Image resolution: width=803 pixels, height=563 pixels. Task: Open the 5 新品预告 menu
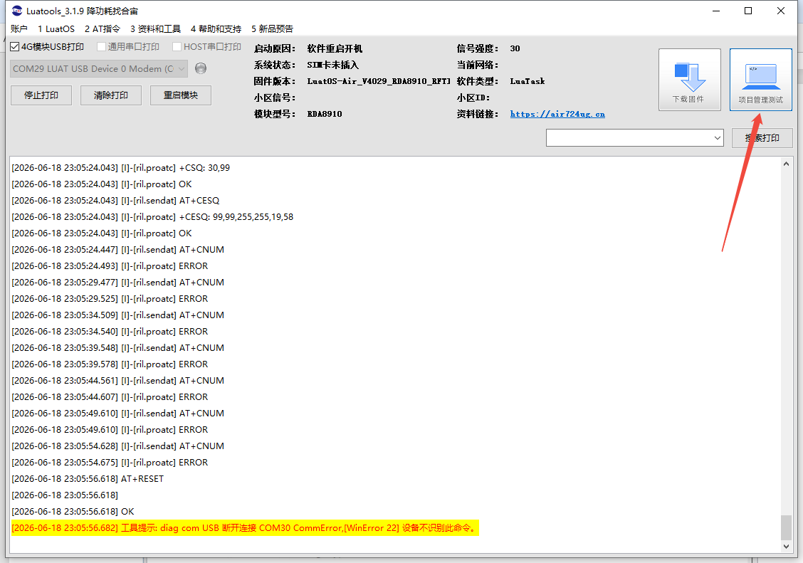[272, 28]
